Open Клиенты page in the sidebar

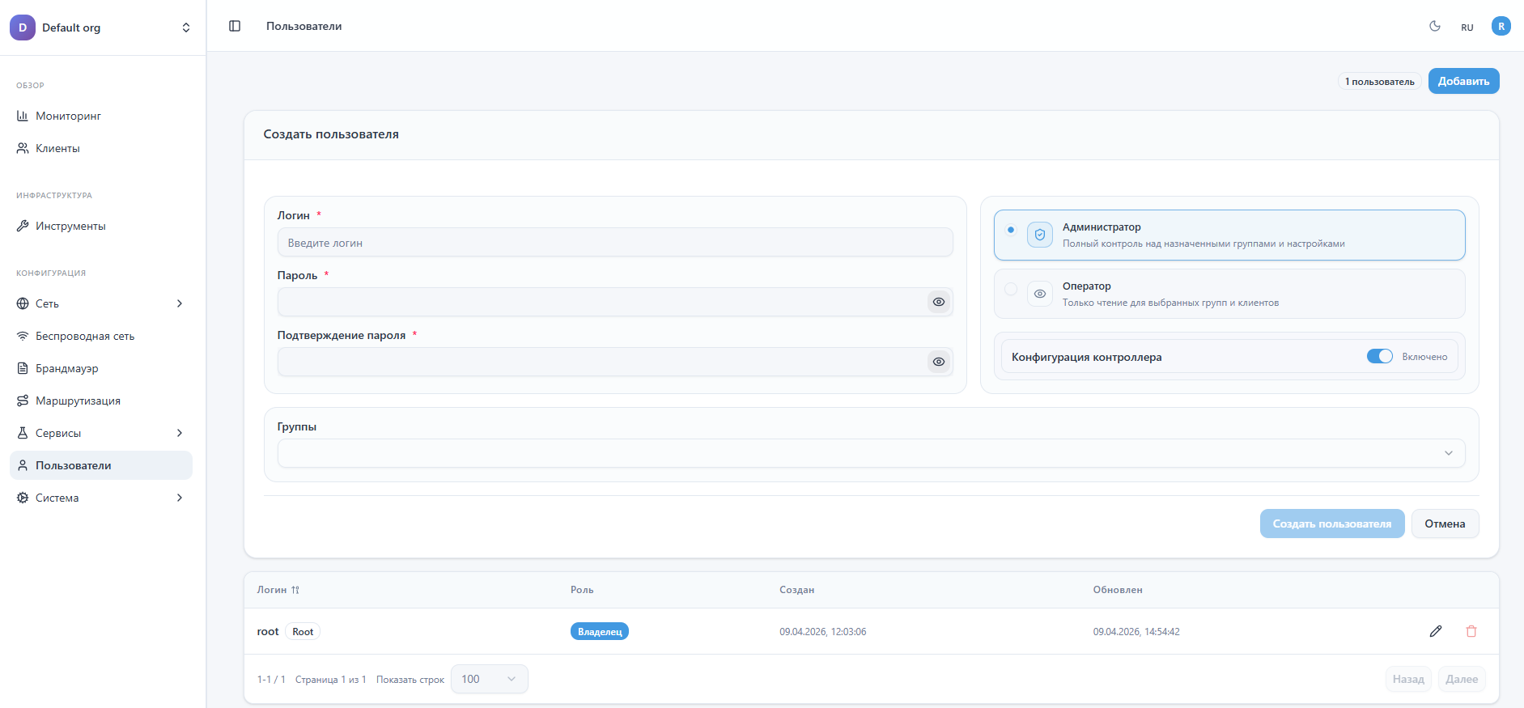click(x=57, y=148)
